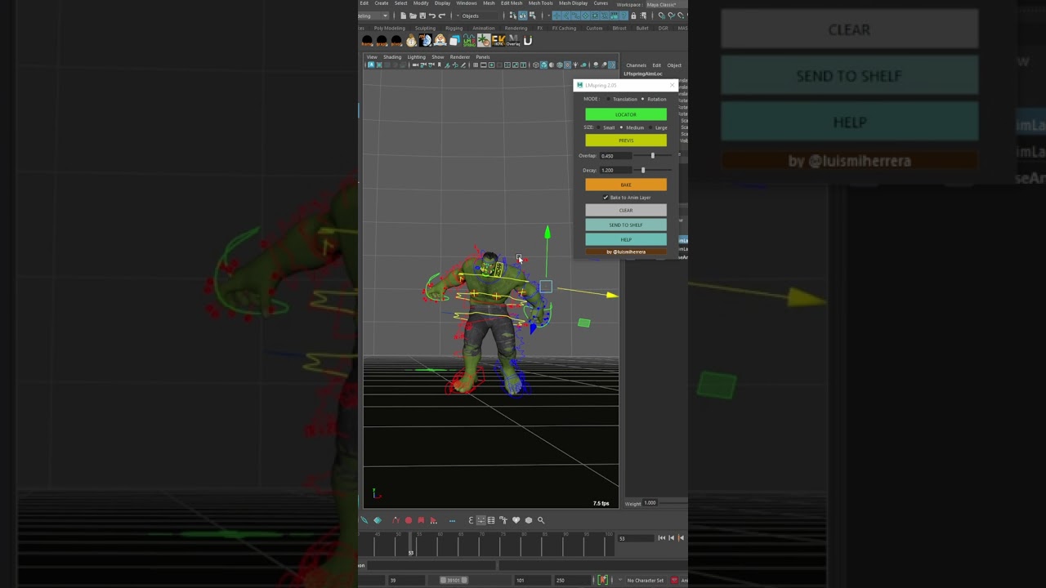This screenshot has height=588, width=1046.
Task: Click the New Scene icon
Action: coord(404,16)
